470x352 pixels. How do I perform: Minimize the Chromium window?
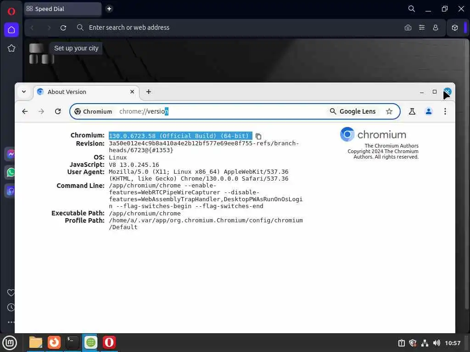click(422, 92)
